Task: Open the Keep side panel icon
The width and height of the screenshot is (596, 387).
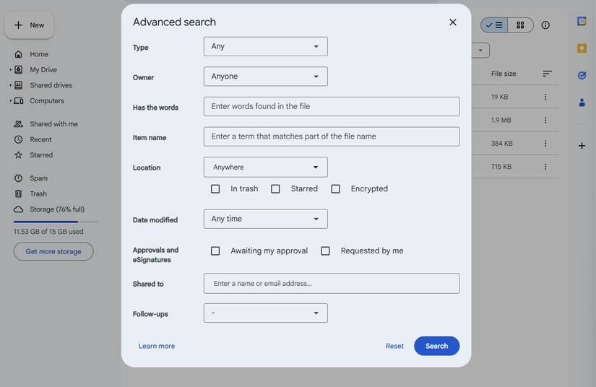Action: [x=582, y=48]
